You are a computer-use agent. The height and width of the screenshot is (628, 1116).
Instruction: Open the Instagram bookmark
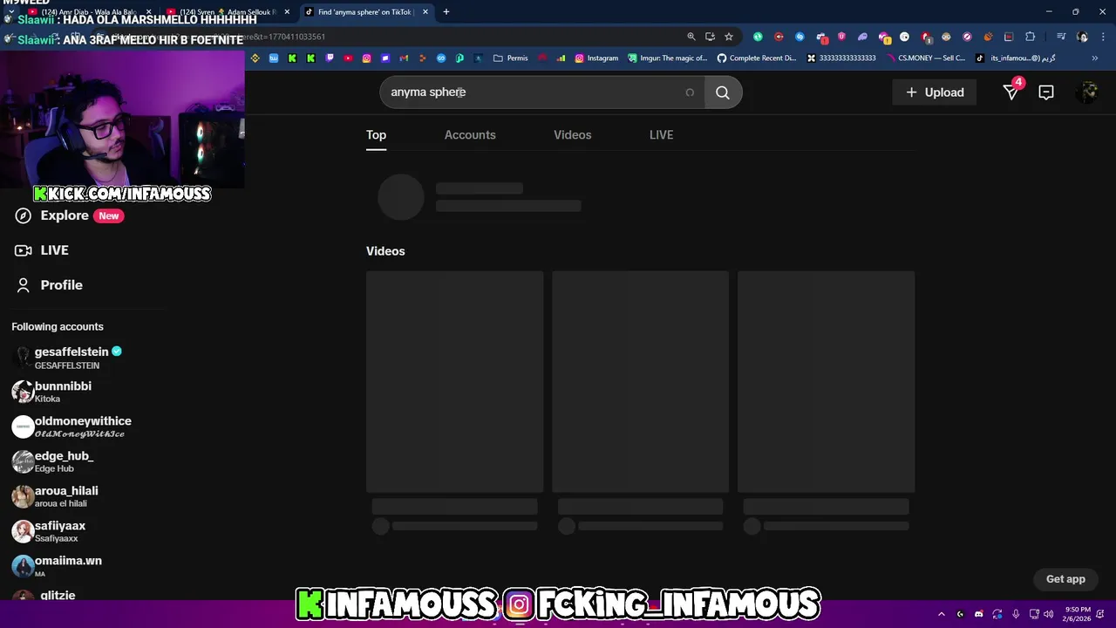coord(596,58)
